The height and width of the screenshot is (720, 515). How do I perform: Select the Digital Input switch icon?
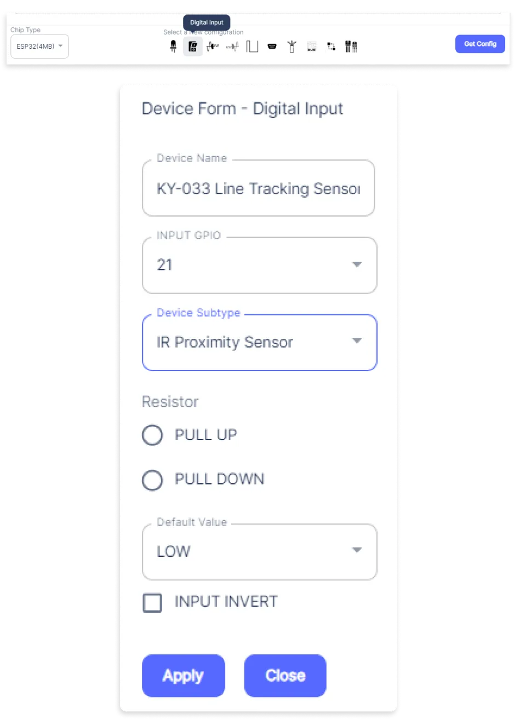coord(193,47)
